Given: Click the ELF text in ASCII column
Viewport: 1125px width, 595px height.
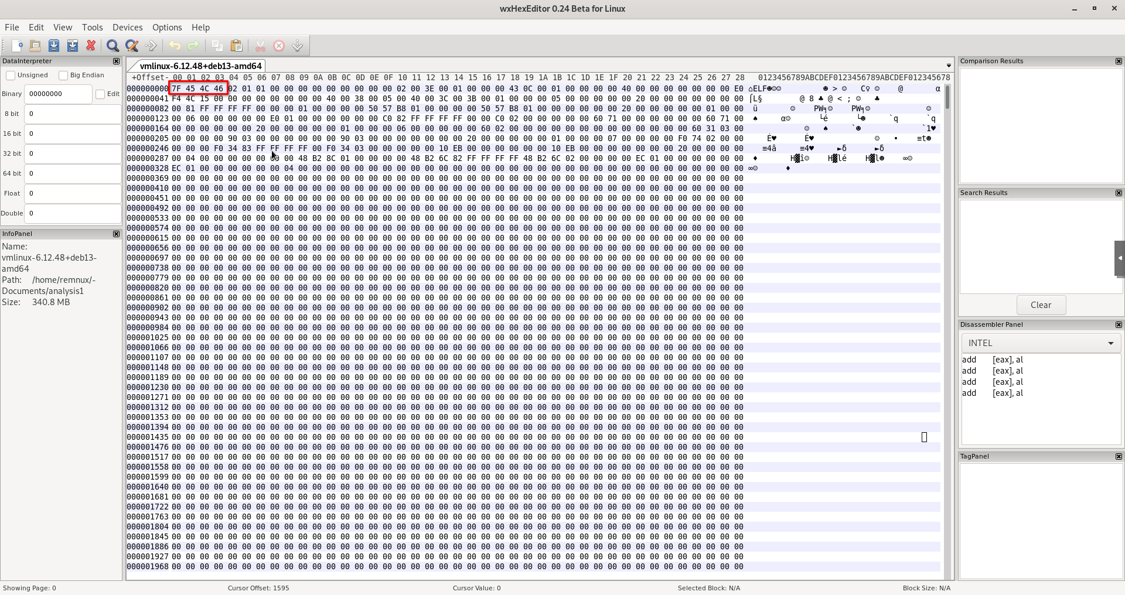Looking at the screenshot, I should 760,89.
